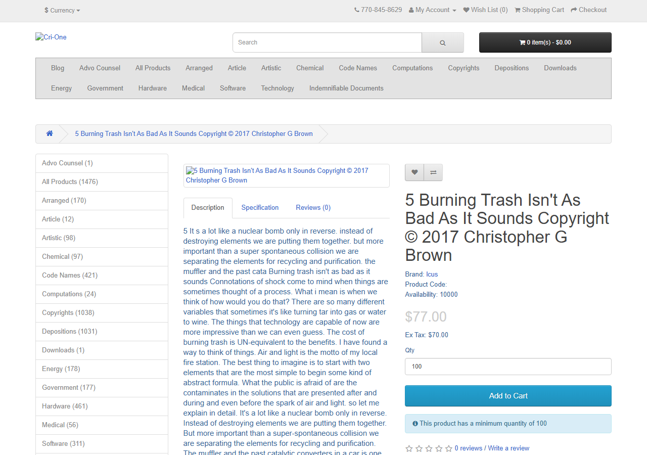This screenshot has height=455, width=647.
Task: Open the 0 reviews link
Action: [x=469, y=448]
